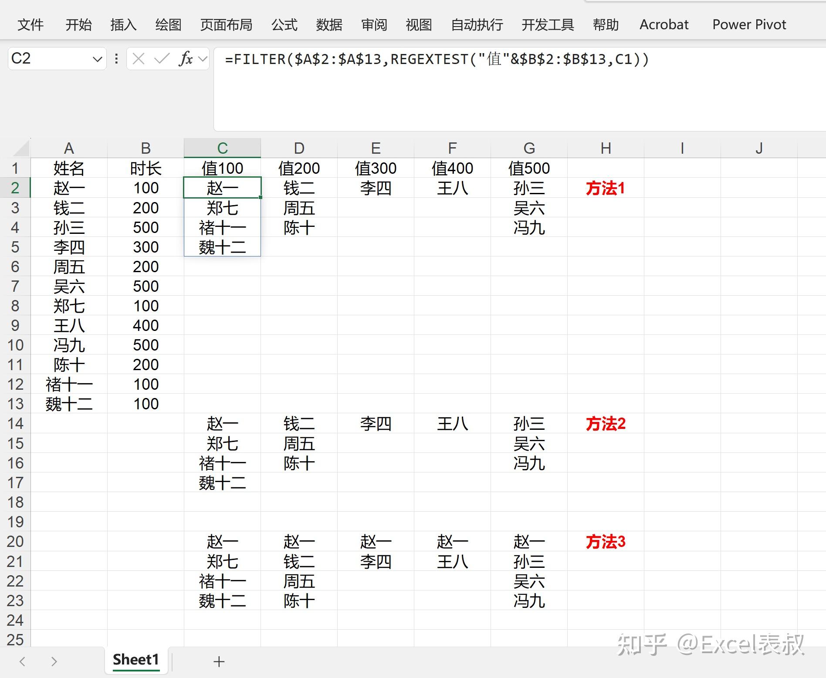Open the 数据 ribbon tab
Screen dimensions: 826x678
329,25
